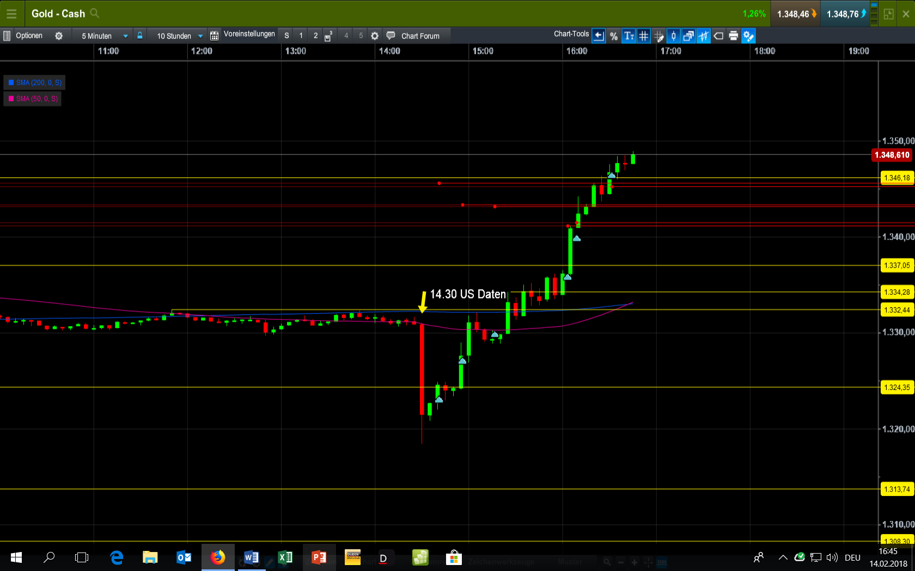Click the stacked bars indicator beside buy price
This screenshot has height=571, width=915.
tap(874, 14)
